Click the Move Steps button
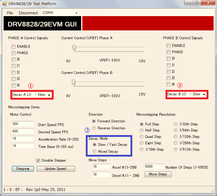Viewport: 217px width, 196px height. (158, 174)
